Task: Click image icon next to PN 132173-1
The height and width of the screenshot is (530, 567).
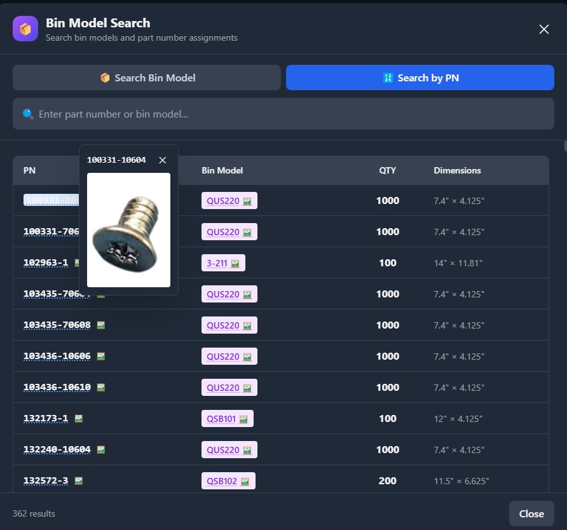Action: pos(78,419)
